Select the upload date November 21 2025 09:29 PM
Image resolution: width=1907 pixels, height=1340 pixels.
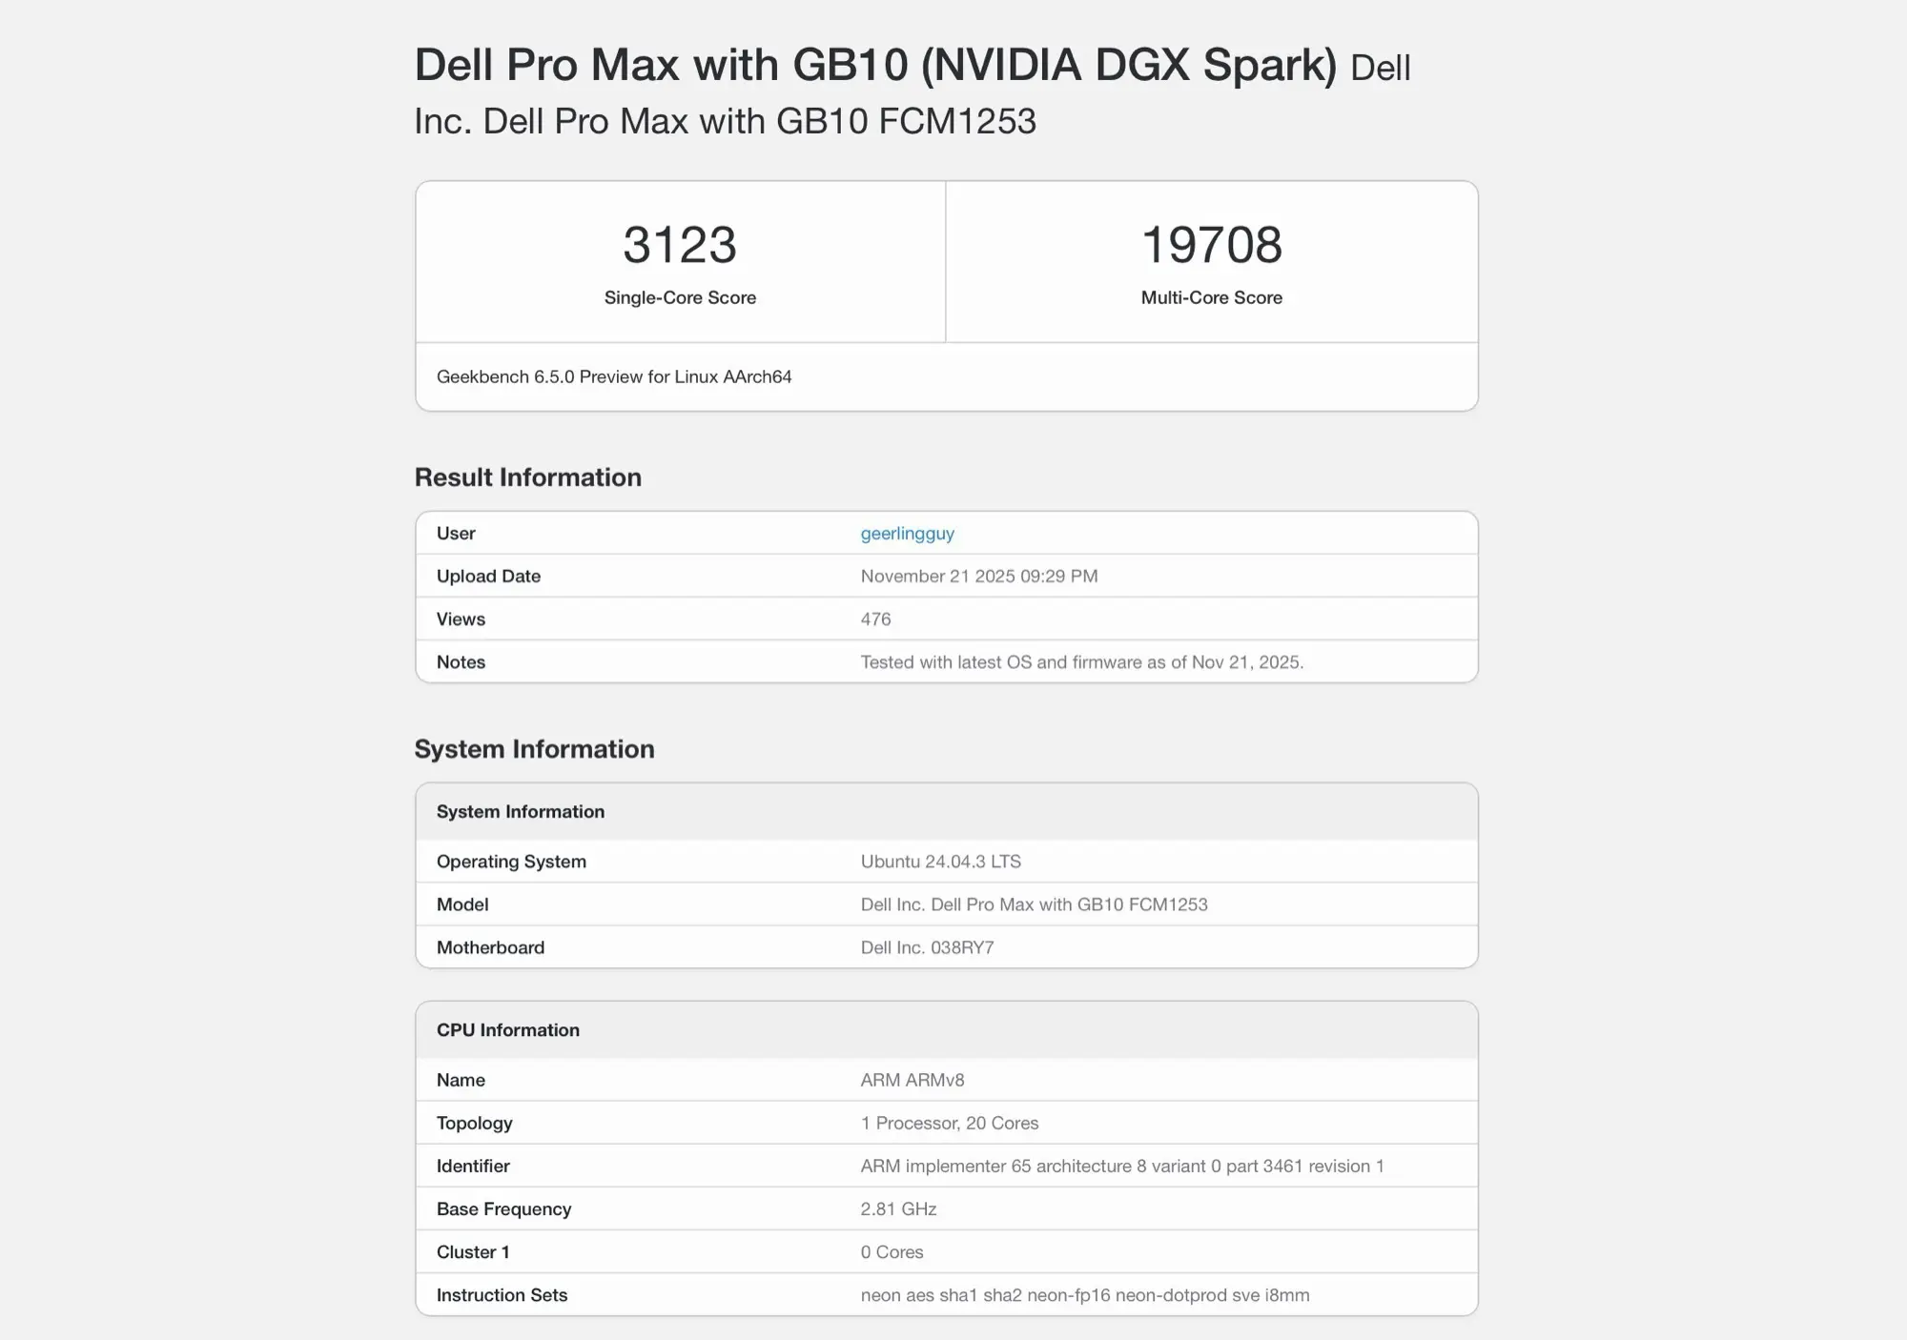(x=979, y=577)
